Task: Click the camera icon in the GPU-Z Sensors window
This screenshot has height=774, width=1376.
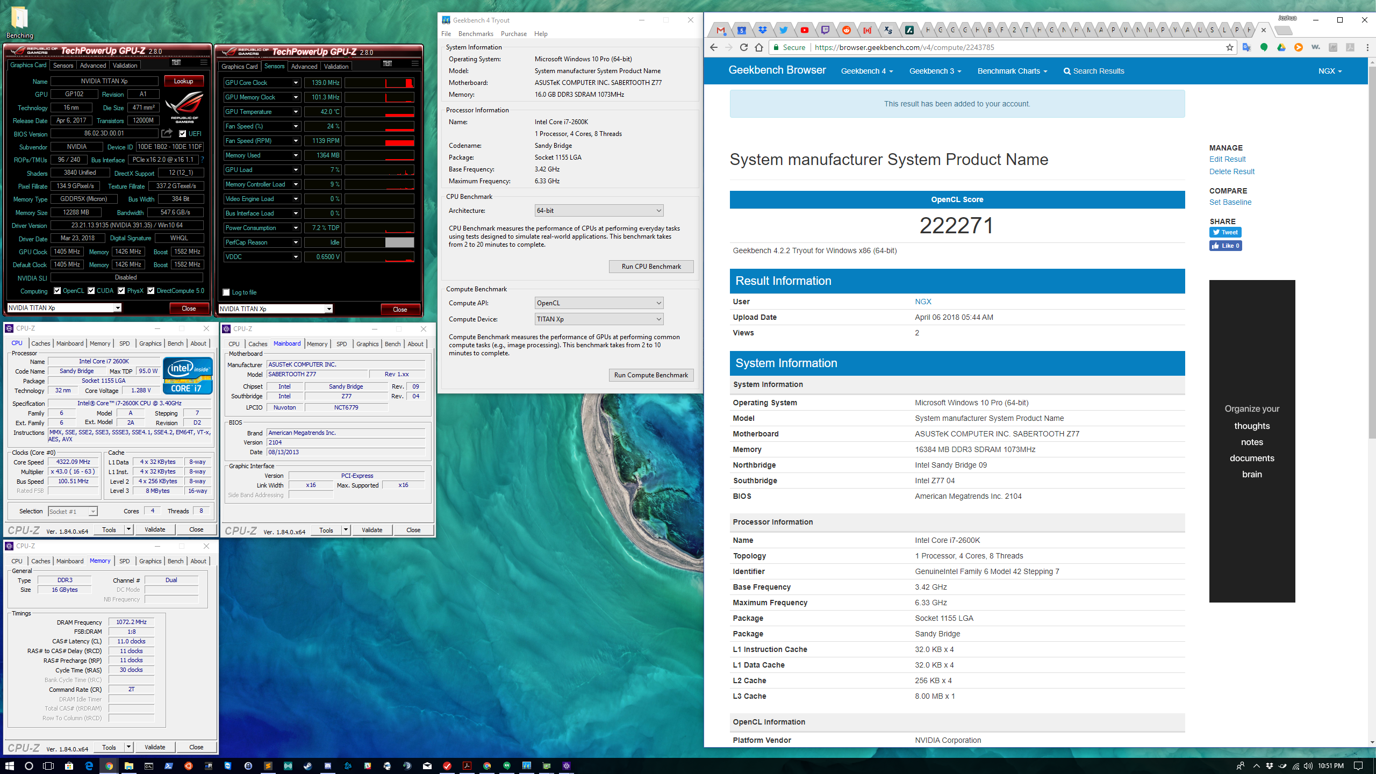Action: (x=387, y=64)
